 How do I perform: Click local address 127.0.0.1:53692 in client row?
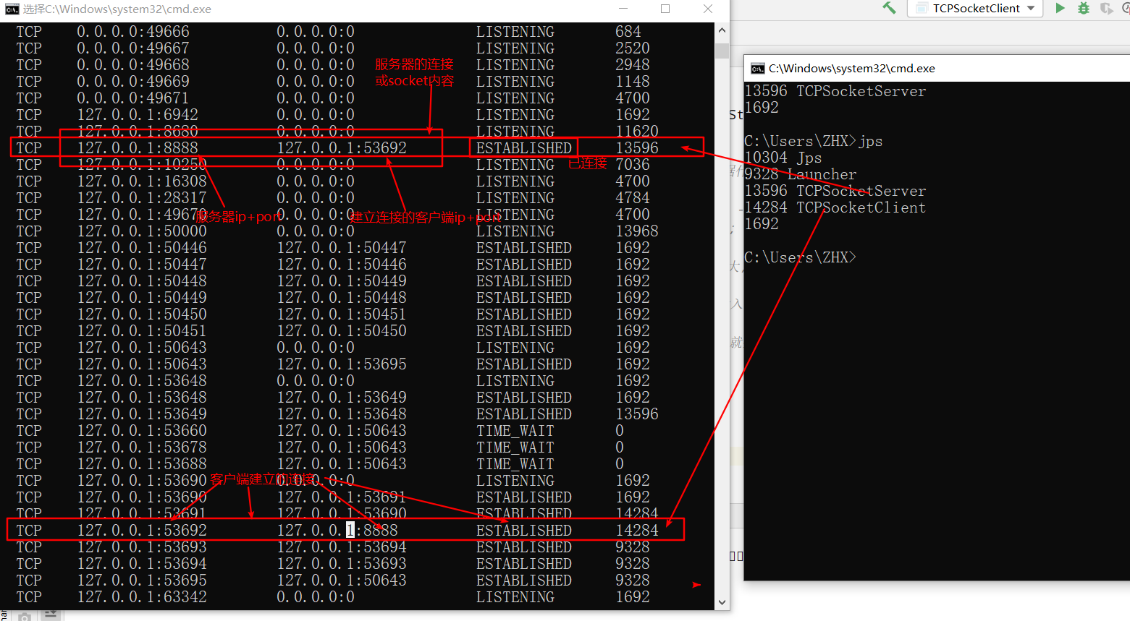142,531
